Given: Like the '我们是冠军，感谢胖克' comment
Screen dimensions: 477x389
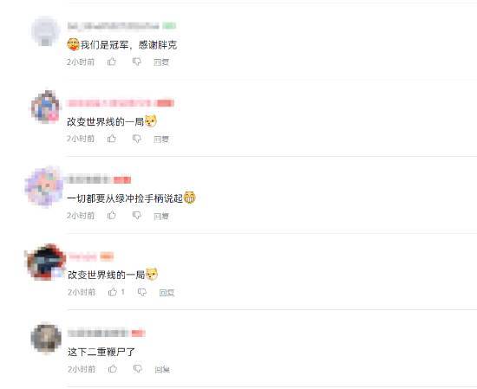Looking at the screenshot, I should click(x=112, y=62).
